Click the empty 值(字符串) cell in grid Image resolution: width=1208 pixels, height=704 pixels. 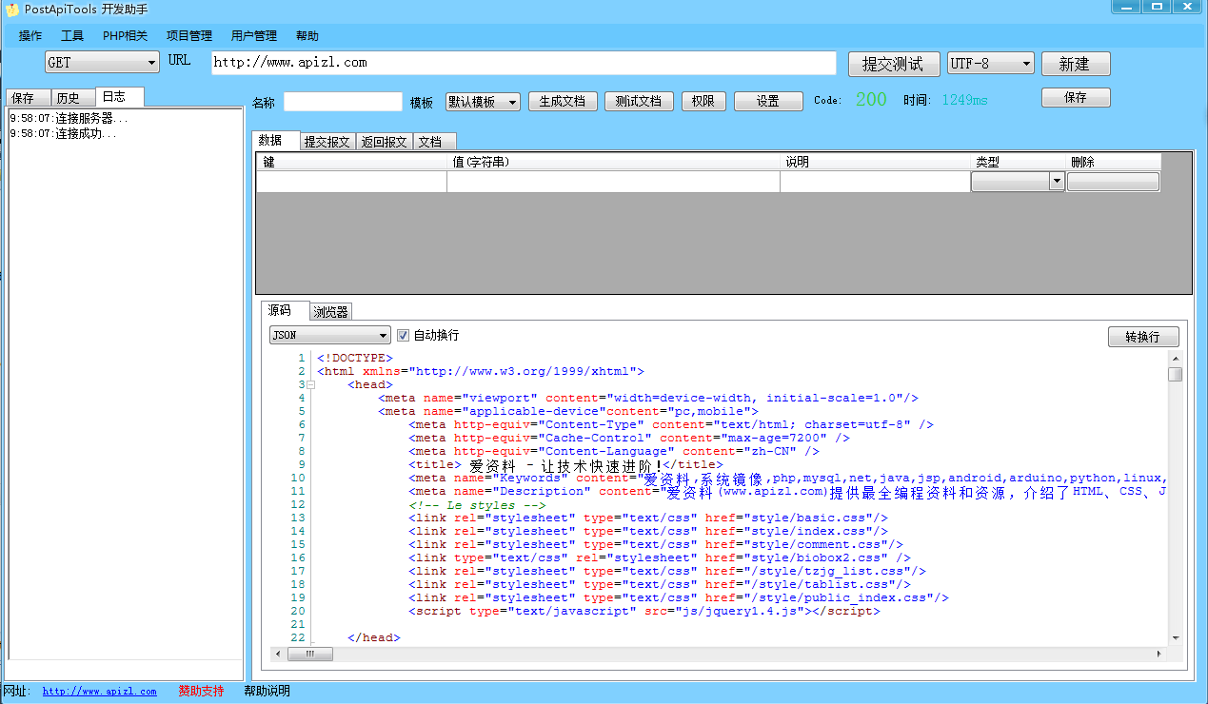coord(613,182)
